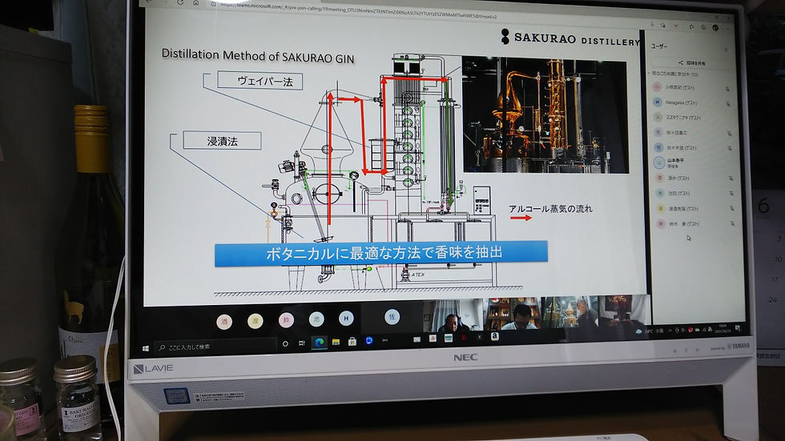
Task: Click muted mic icon beside 池田 (ゲスト)
Action: (x=731, y=194)
